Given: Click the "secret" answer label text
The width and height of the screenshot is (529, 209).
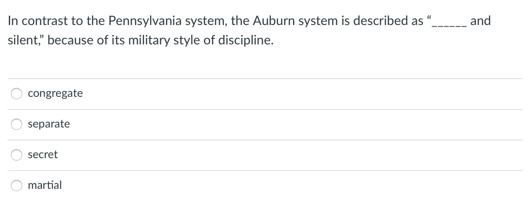Looking at the screenshot, I should [x=43, y=155].
